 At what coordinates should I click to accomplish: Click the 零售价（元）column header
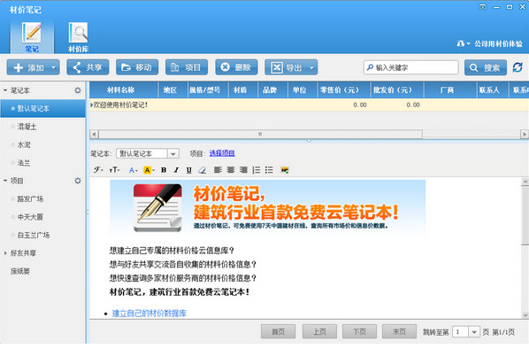[x=344, y=89]
